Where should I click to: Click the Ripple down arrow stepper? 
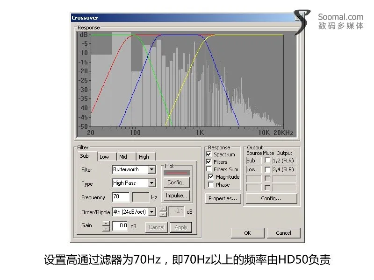pos(163,214)
